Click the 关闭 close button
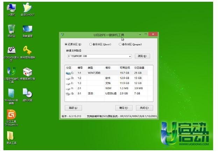 144,108
